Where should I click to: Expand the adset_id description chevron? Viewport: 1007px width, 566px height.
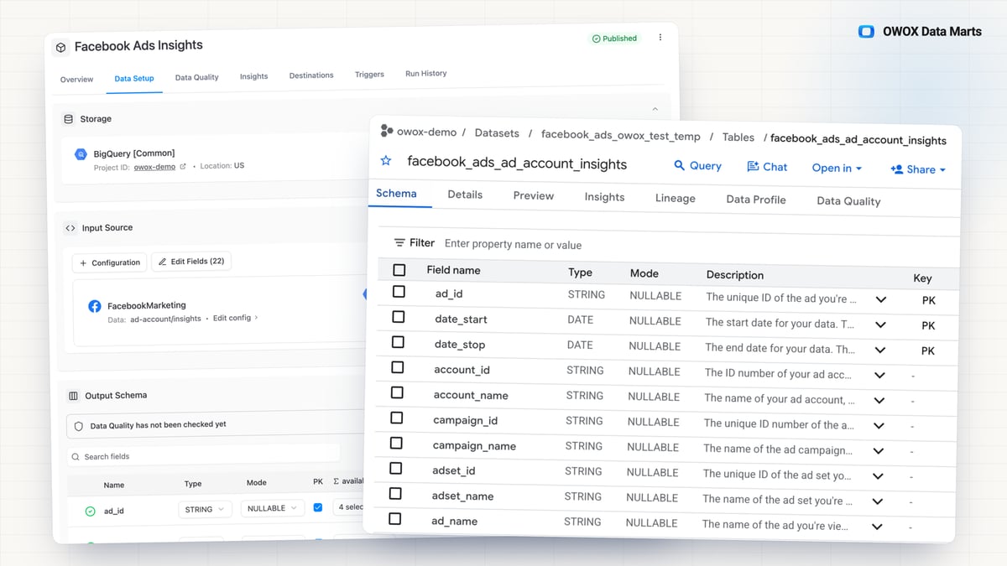[878, 476]
